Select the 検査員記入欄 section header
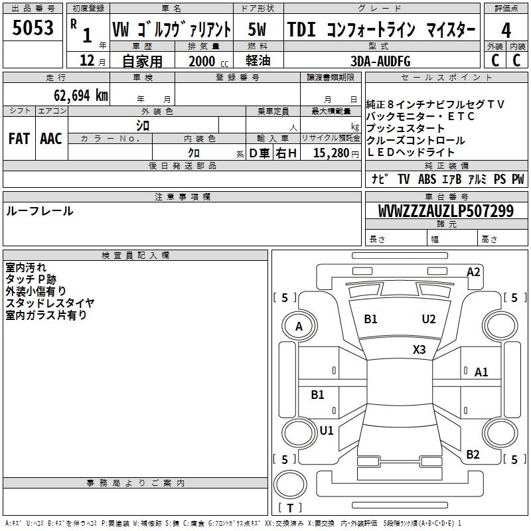 (x=135, y=256)
